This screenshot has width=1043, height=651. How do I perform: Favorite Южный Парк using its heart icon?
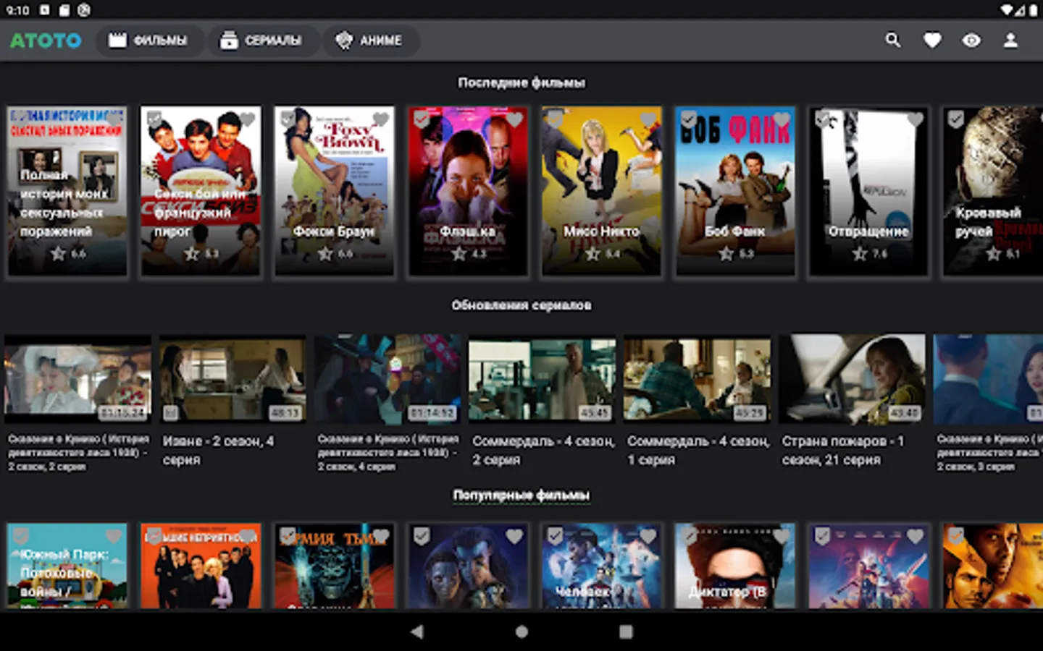tap(114, 536)
